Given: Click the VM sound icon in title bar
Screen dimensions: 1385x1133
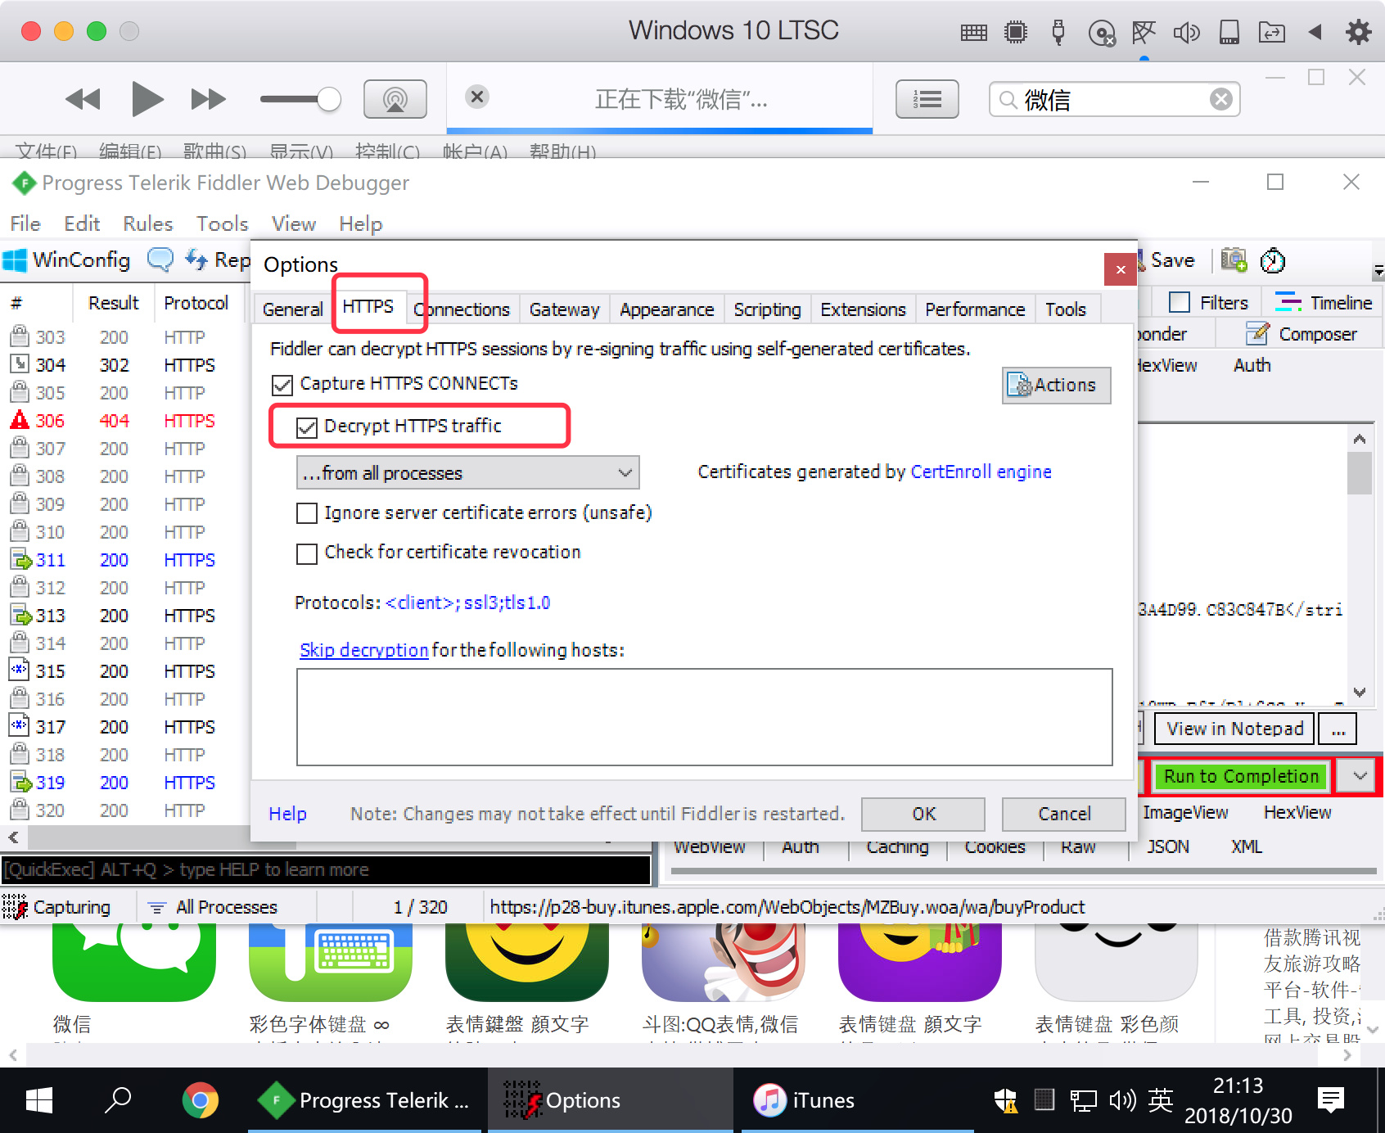Looking at the screenshot, I should 1186,32.
